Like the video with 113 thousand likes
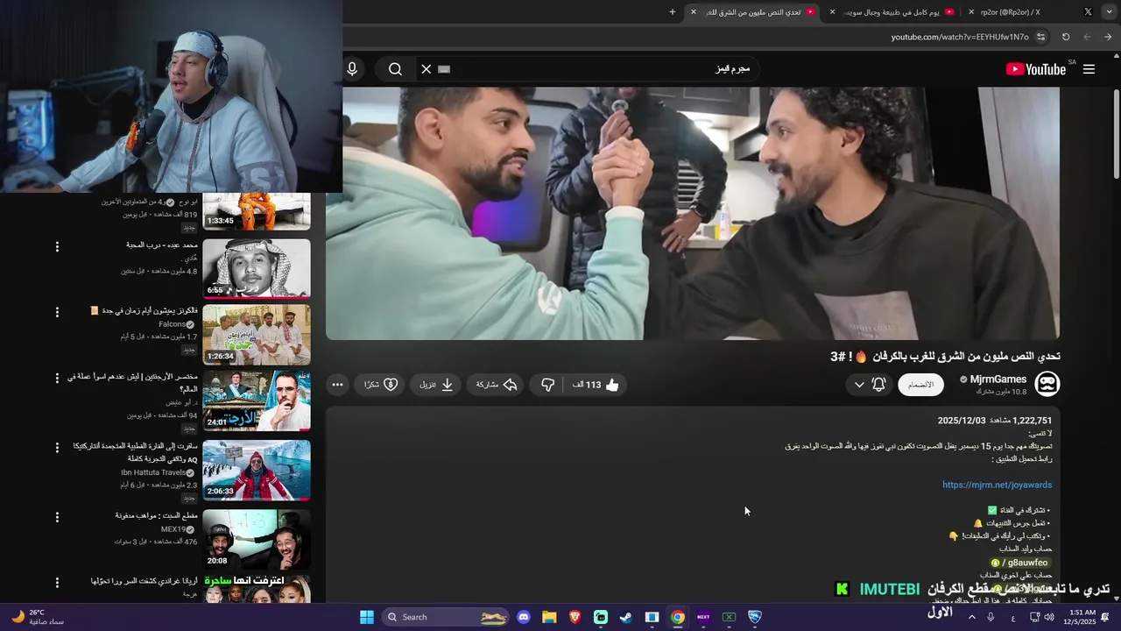 tap(596, 385)
